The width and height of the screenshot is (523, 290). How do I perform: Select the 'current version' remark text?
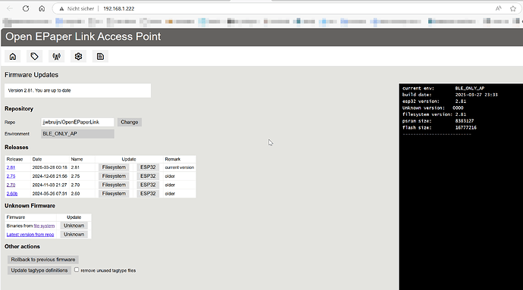click(x=180, y=167)
